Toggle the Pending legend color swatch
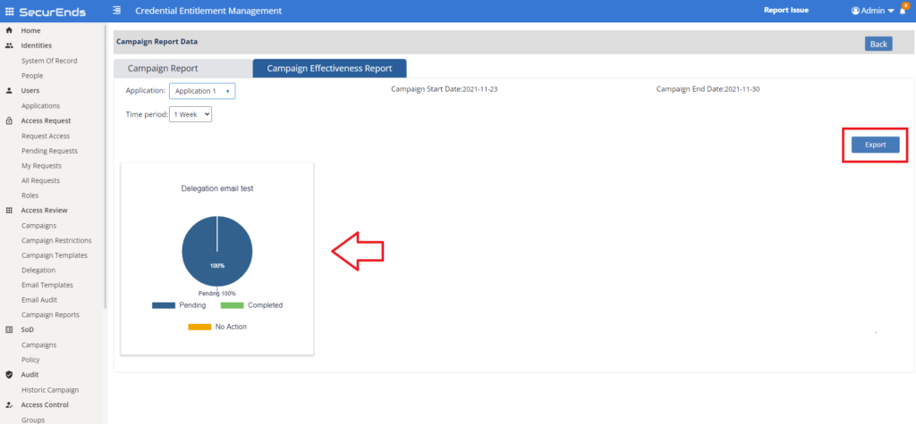 pos(164,305)
